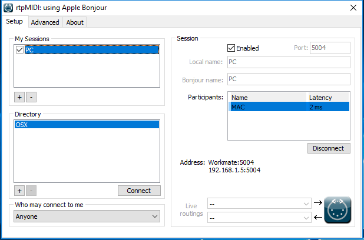Add a new session with plus button

pyautogui.click(x=19, y=96)
